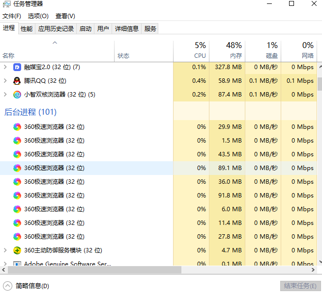
Task: Expand the 360主动防御服务模块 entry
Action: tap(5, 250)
